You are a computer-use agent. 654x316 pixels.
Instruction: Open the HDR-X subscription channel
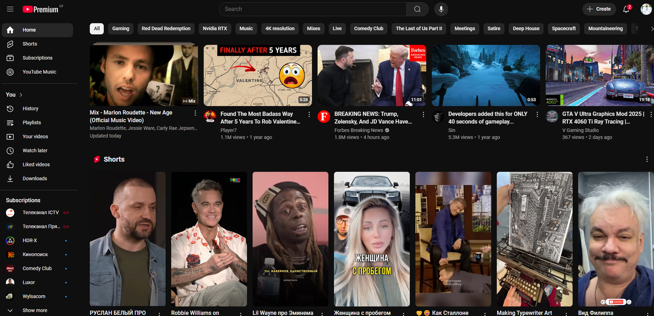pyautogui.click(x=37, y=240)
